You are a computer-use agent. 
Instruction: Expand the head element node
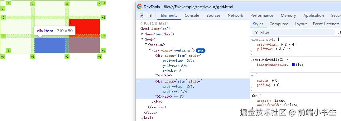point(142,34)
